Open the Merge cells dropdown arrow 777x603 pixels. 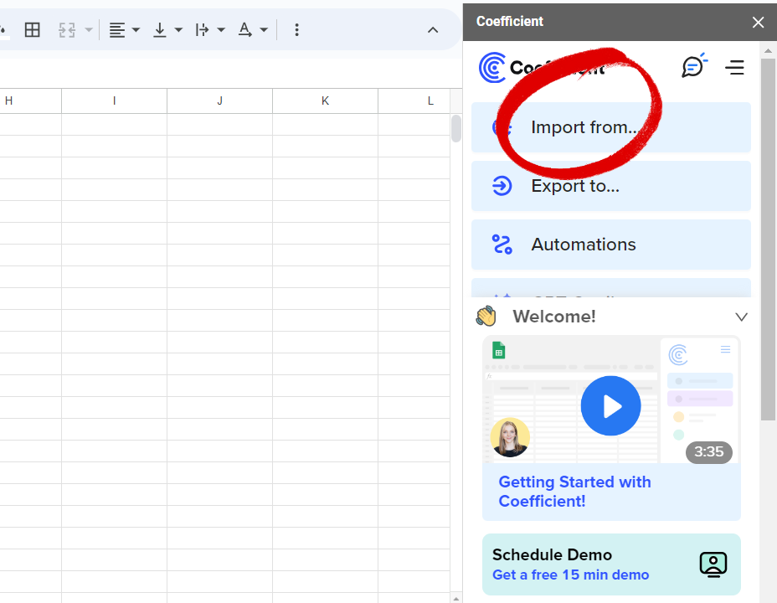(89, 29)
